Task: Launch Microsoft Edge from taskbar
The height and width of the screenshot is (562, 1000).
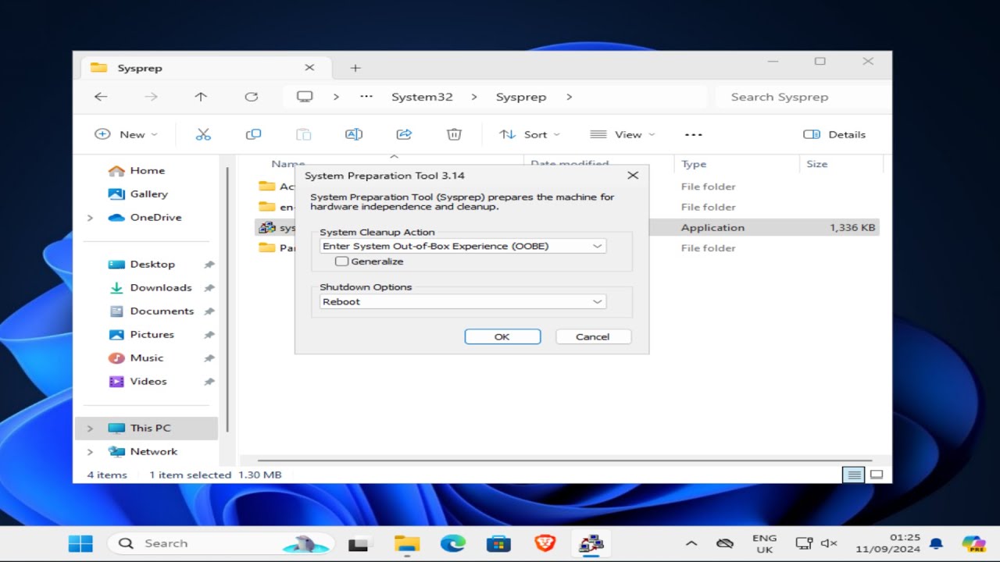Action: (453, 543)
